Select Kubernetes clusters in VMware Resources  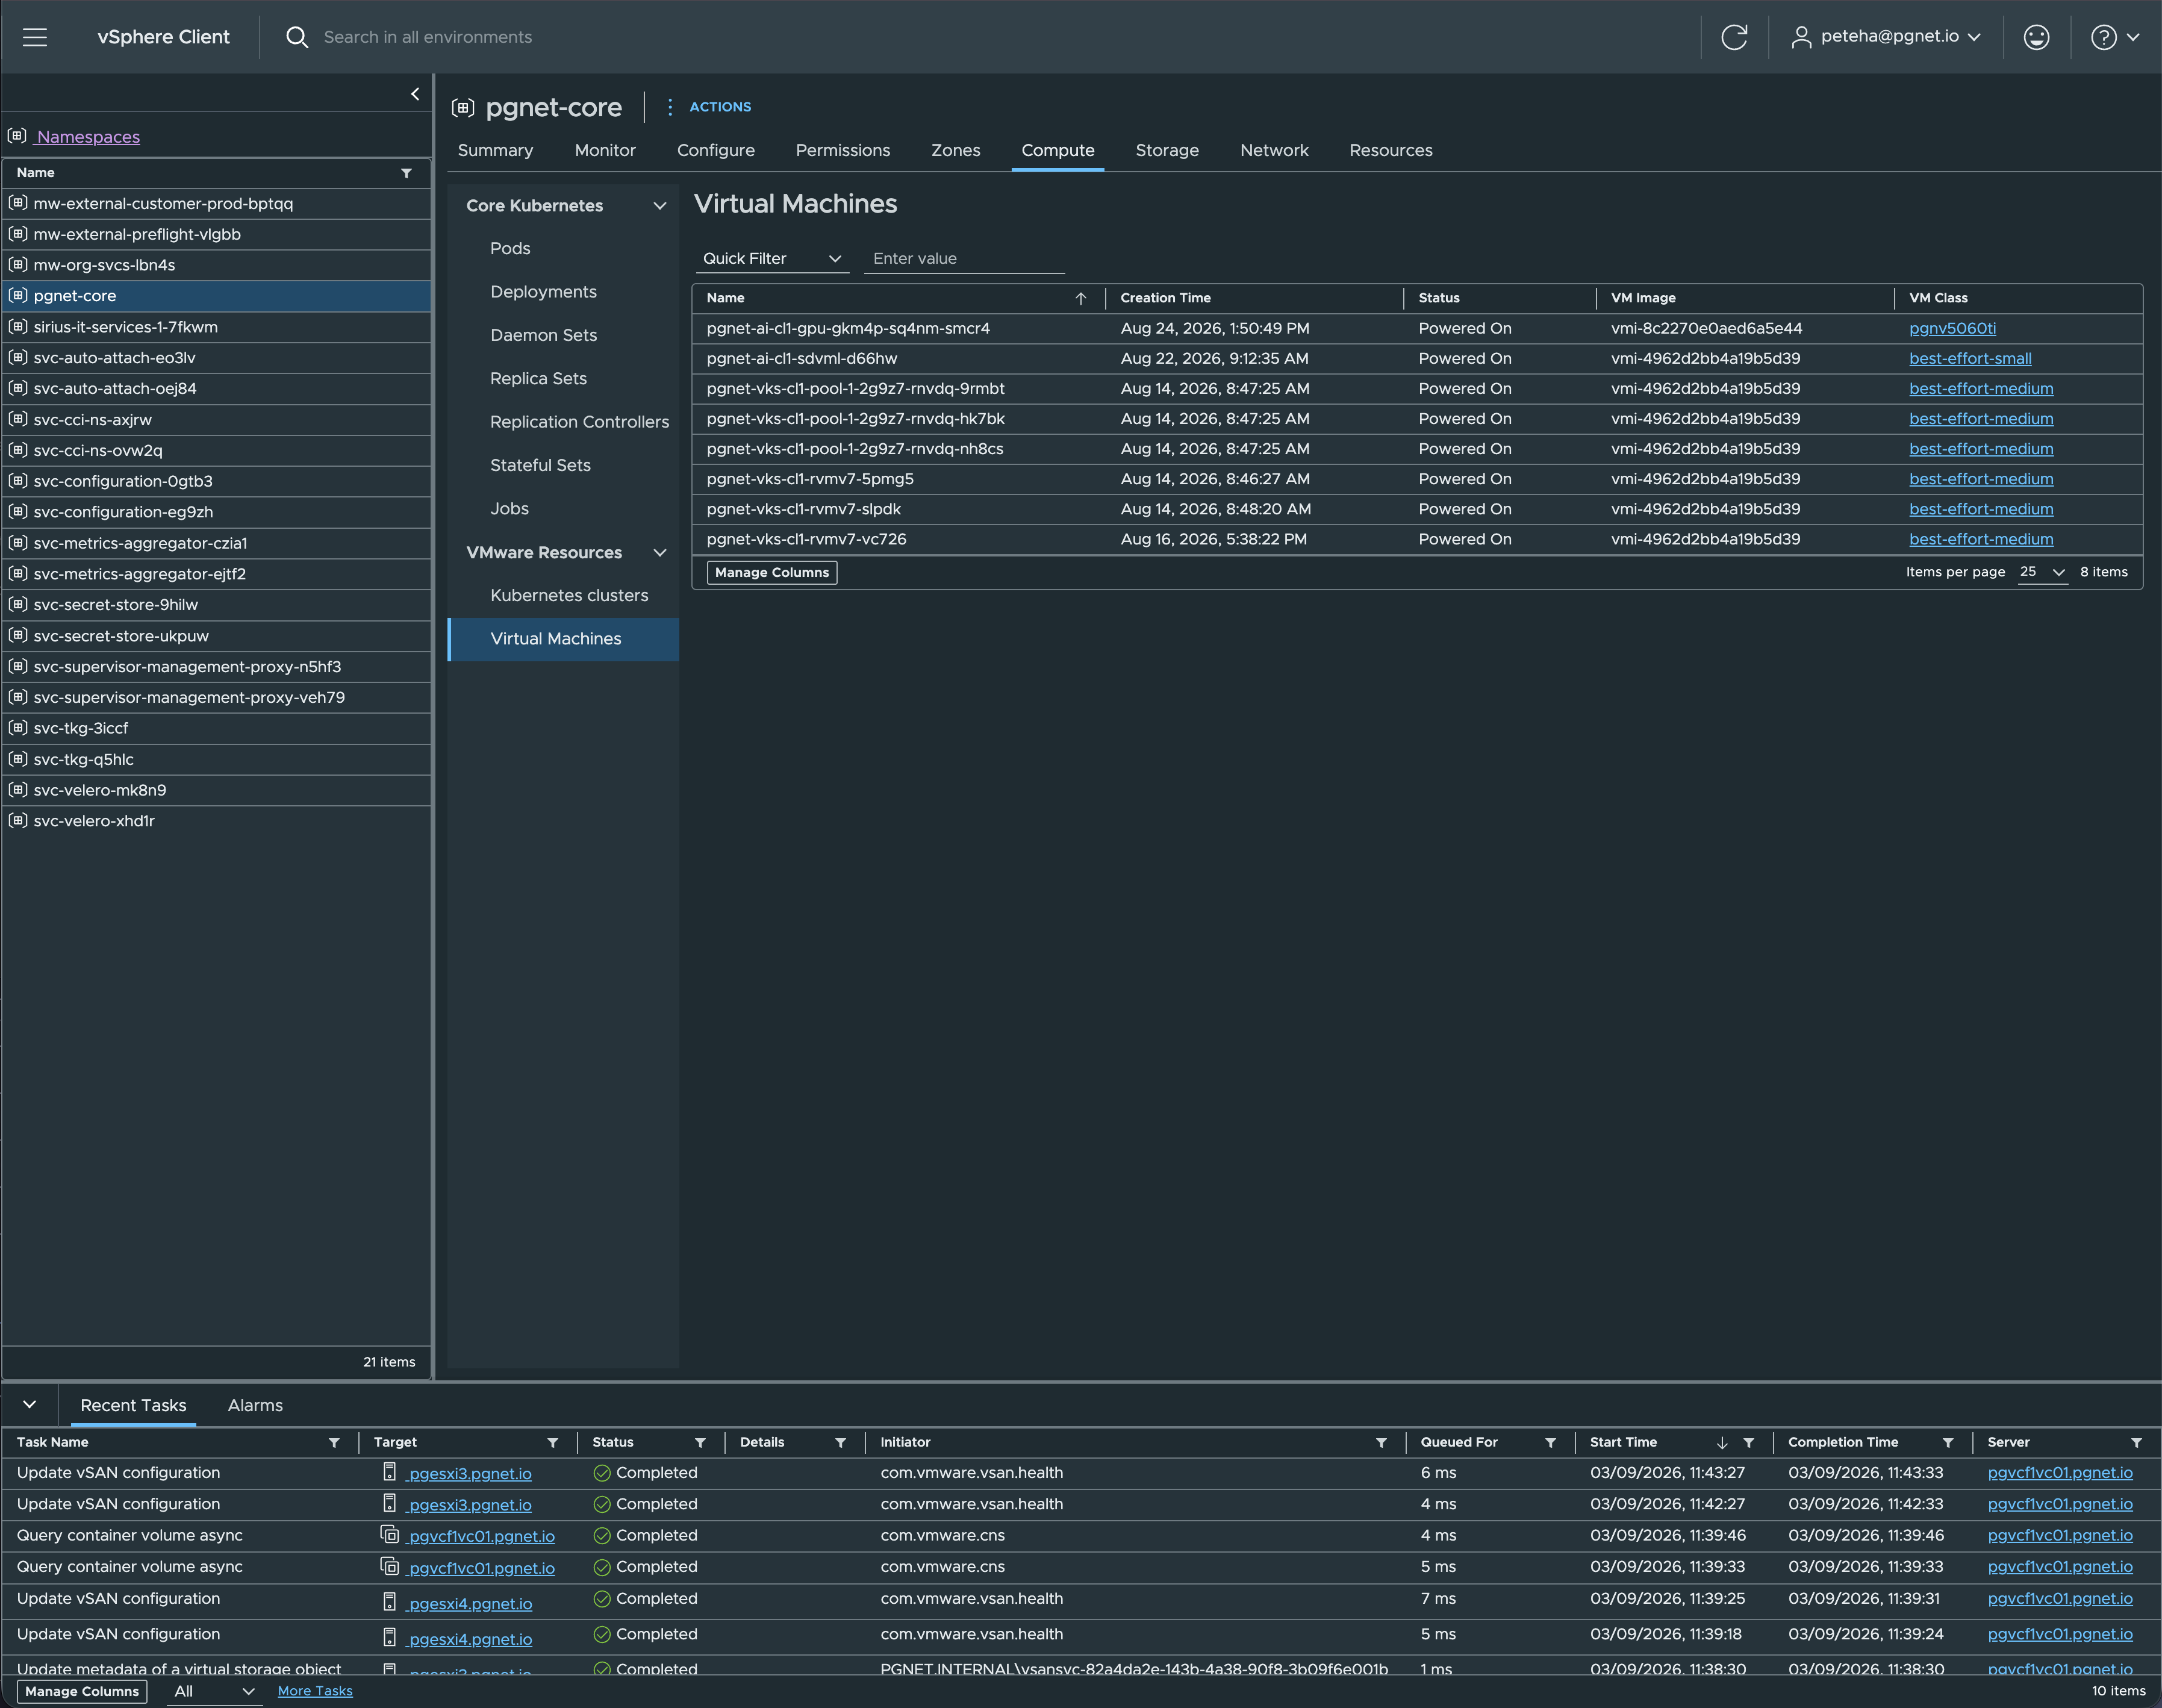pos(569,595)
